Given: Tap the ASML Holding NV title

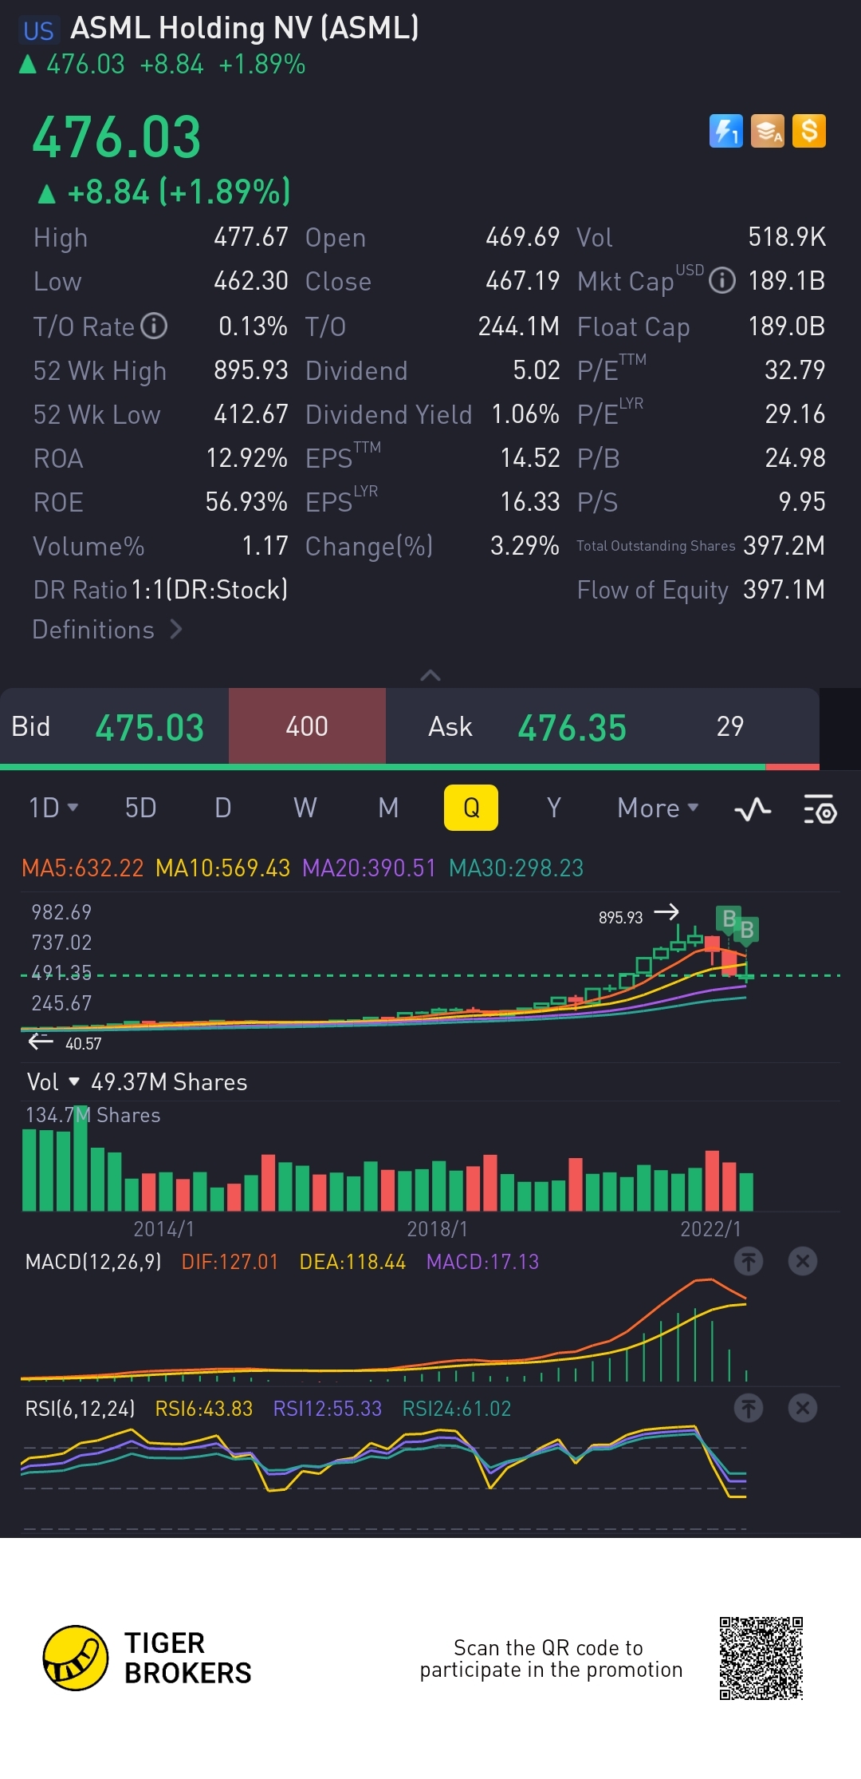Looking at the screenshot, I should 245,28.
